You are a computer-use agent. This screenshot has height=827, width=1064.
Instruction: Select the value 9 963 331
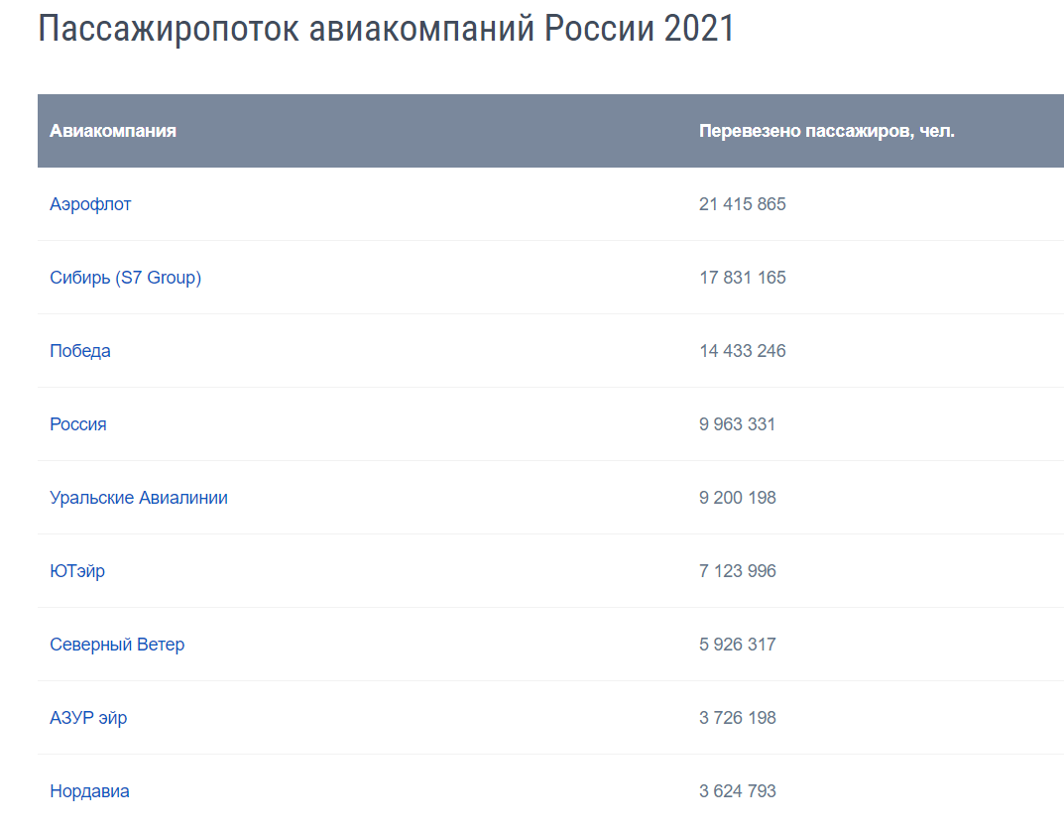(737, 424)
